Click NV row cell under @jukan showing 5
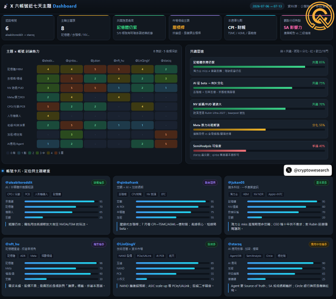336x299 pixels. click(x=95, y=88)
